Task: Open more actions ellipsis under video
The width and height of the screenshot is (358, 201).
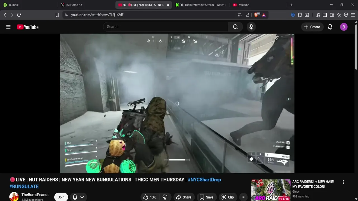Action: point(244,197)
